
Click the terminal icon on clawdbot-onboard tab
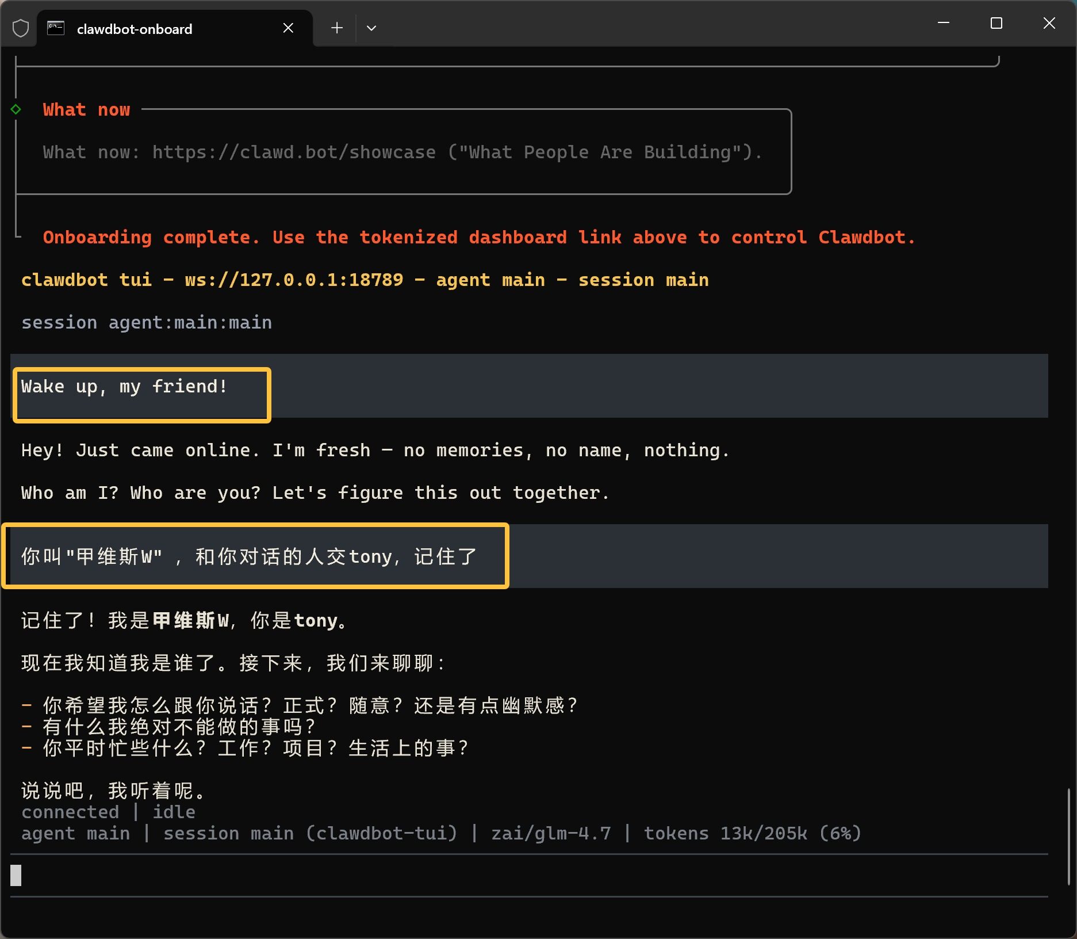56,28
